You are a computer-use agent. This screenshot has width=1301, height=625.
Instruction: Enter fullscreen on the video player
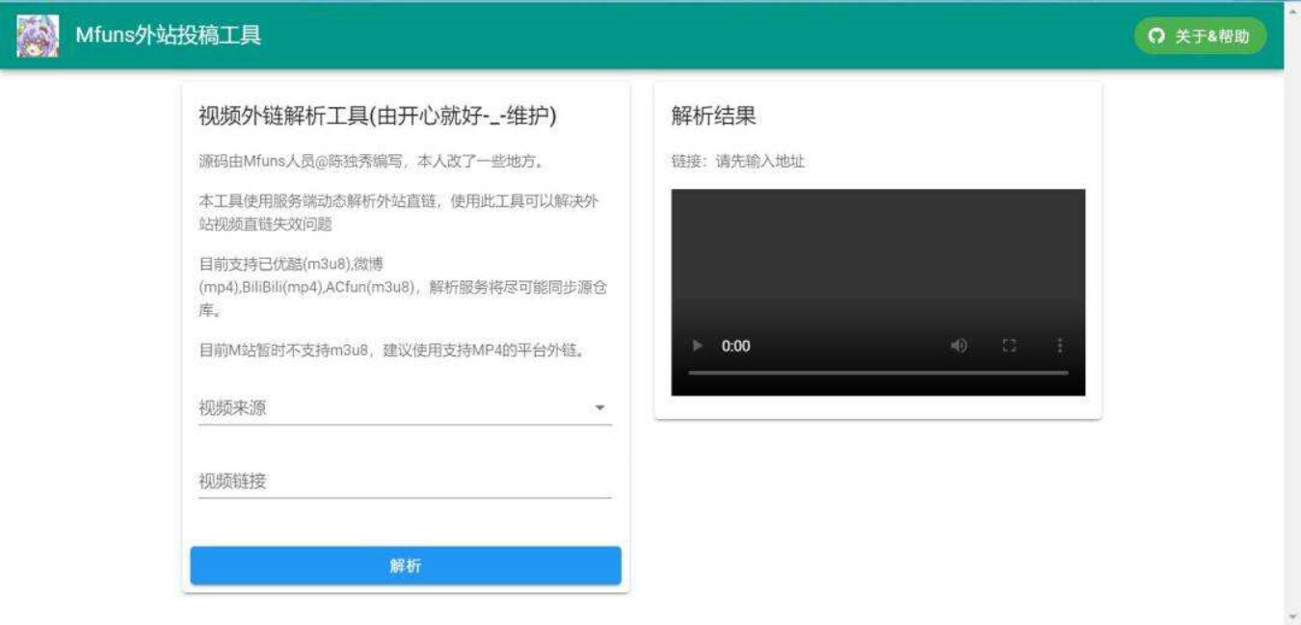pyautogui.click(x=1009, y=346)
